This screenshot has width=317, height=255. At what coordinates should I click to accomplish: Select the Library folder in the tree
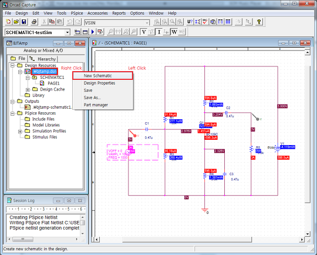point(38,95)
